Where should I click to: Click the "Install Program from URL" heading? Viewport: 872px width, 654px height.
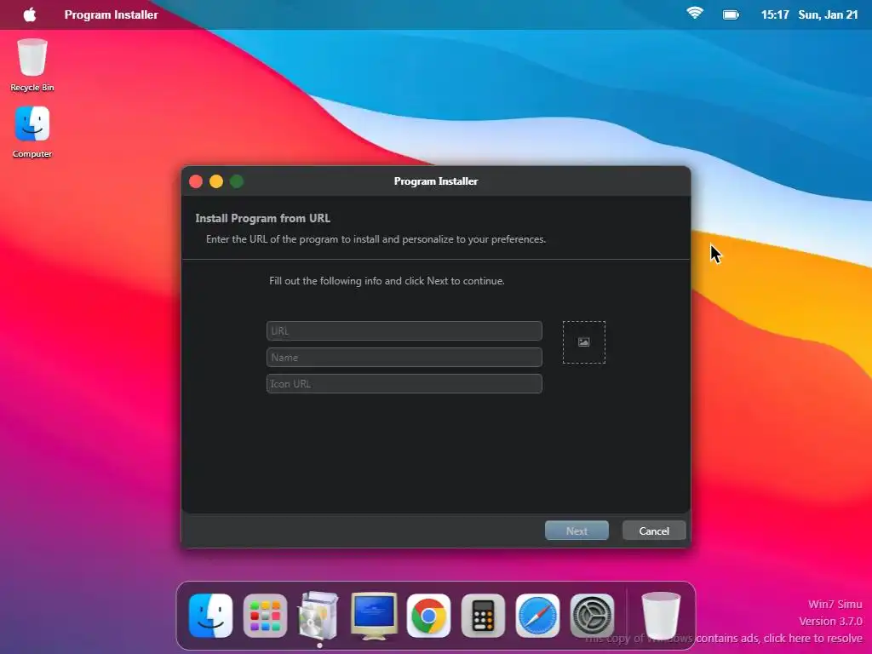point(262,218)
